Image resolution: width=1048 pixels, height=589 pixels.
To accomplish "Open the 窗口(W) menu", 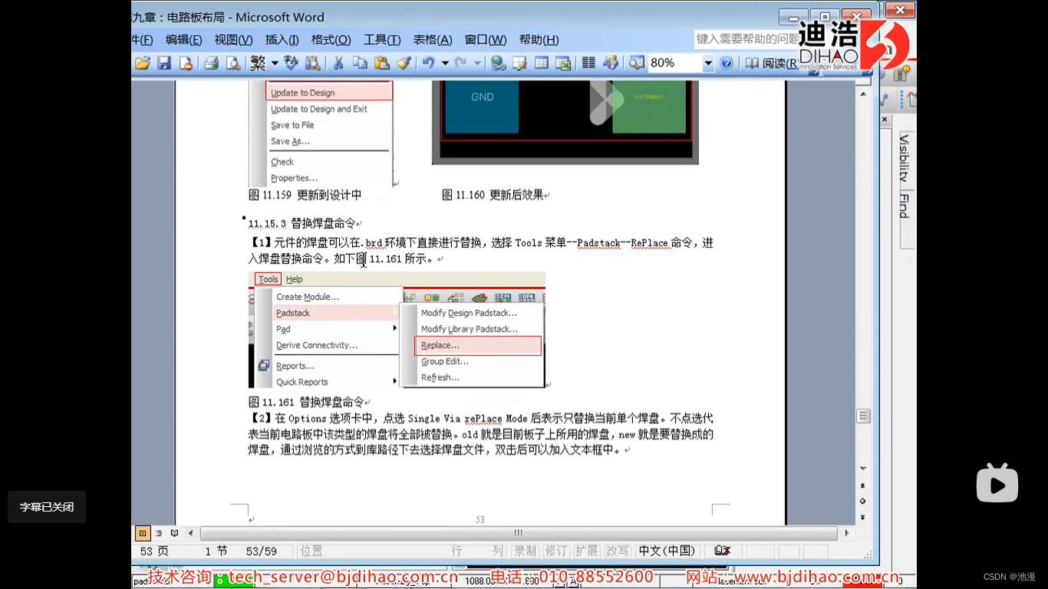I will click(x=485, y=40).
